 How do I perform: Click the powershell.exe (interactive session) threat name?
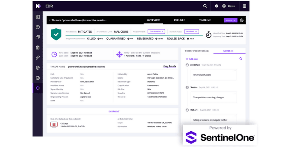[x=87, y=67]
